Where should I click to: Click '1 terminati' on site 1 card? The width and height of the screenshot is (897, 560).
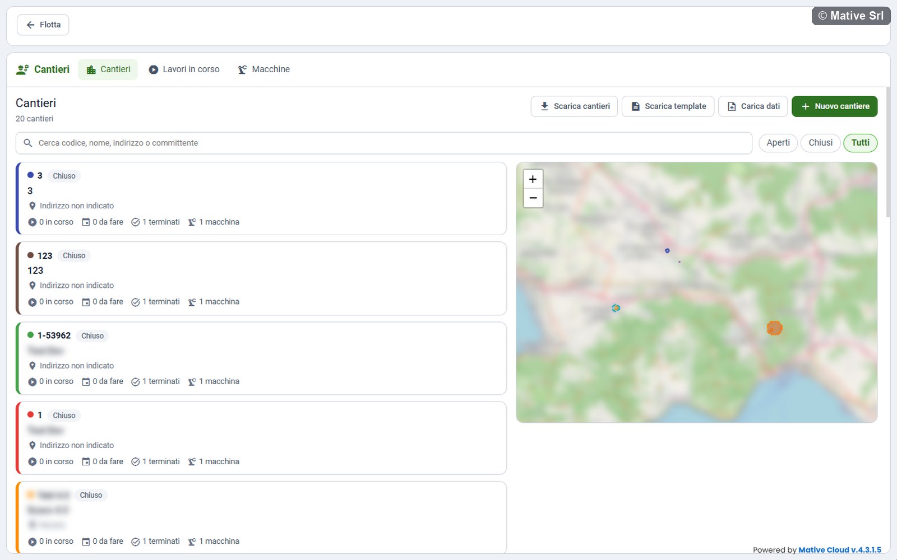(161, 461)
